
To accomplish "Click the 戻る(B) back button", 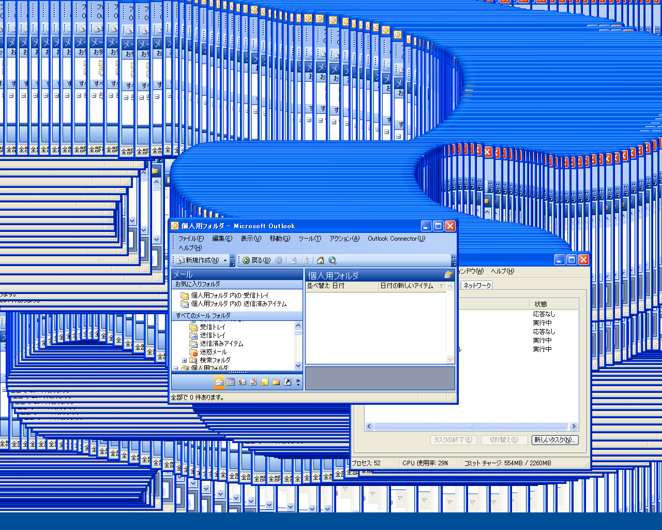I will coord(257,260).
